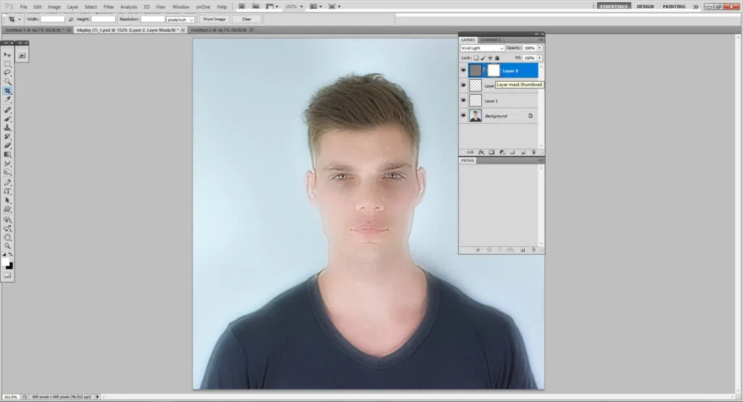The width and height of the screenshot is (743, 402).
Task: Open the pixels/inch units dropdown
Action: (x=181, y=20)
